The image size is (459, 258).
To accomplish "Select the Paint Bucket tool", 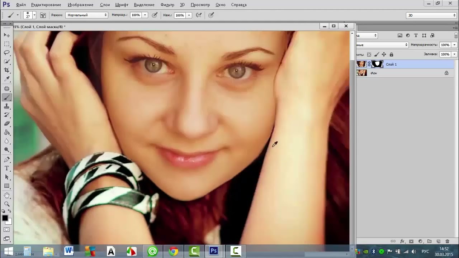I will pyautogui.click(x=7, y=133).
